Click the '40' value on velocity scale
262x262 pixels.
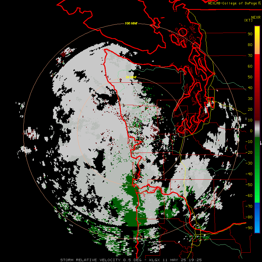[250, 88]
